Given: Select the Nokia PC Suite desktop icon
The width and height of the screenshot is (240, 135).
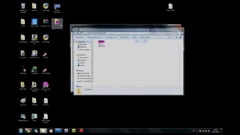Looking at the screenshot, I should pyautogui.click(x=34, y=54).
